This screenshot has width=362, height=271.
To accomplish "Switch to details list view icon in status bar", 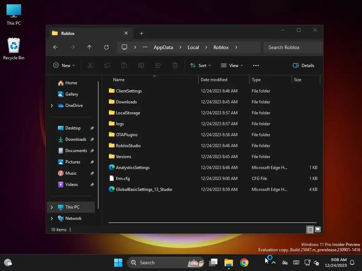I will [x=310, y=229].
